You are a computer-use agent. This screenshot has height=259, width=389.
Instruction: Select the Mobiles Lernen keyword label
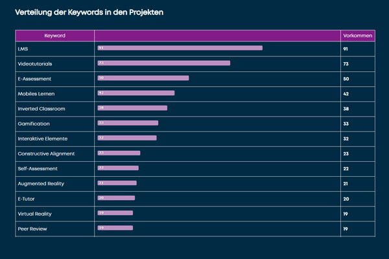36,93
